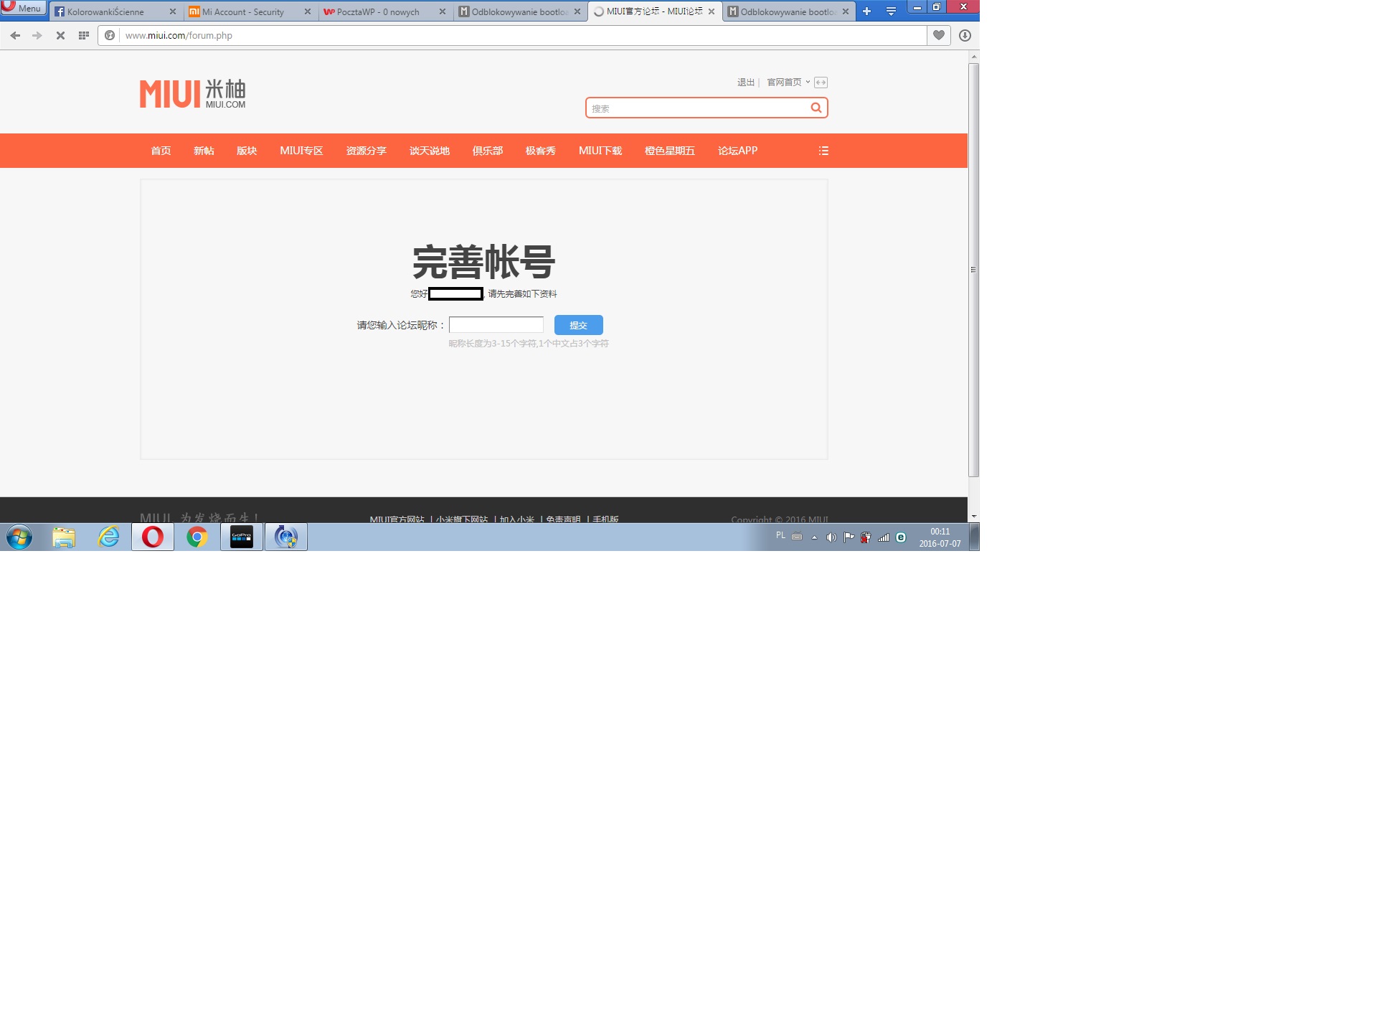Click the 退出 logout link
Image resolution: width=1380 pixels, height=1036 pixels.
(x=745, y=83)
